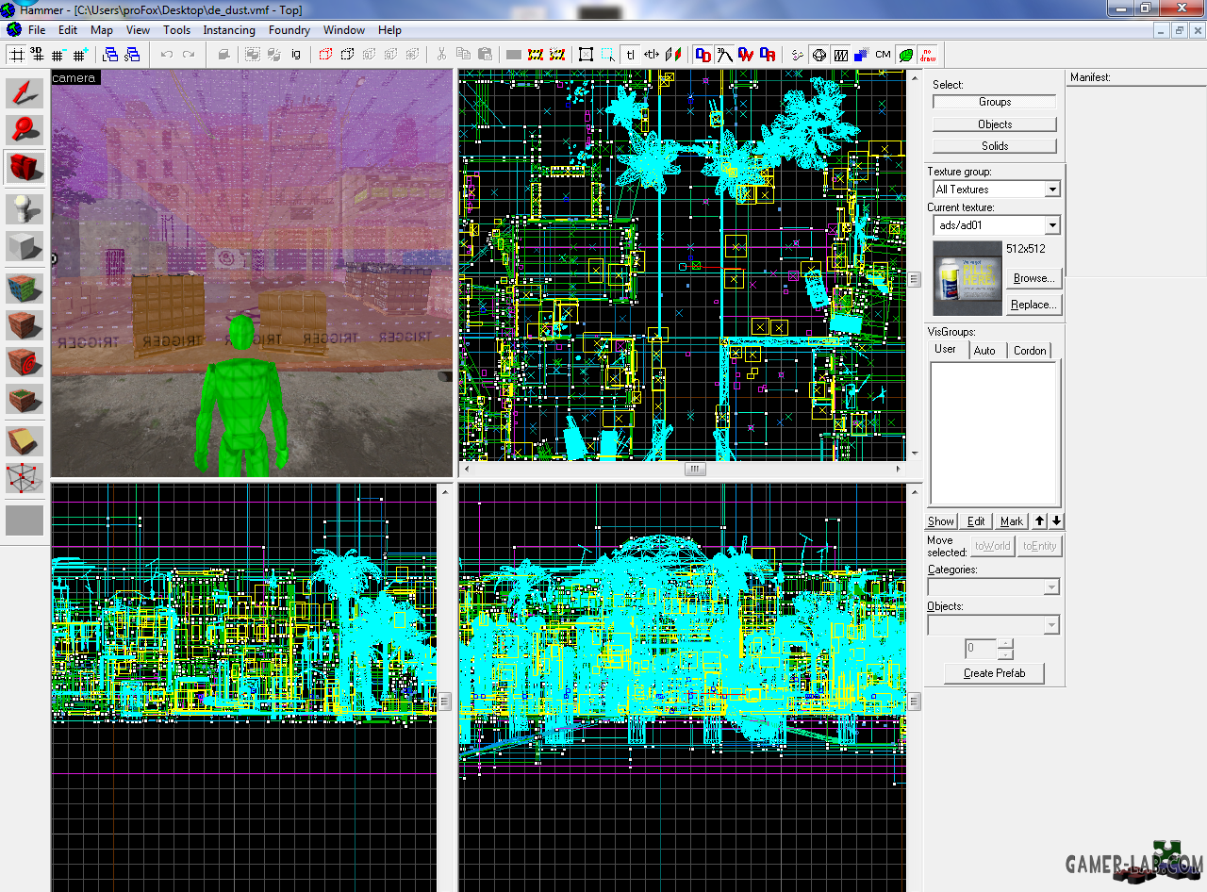Toggle Select-by-Handles mode
The width and height of the screenshot is (1207, 892).
click(x=587, y=55)
